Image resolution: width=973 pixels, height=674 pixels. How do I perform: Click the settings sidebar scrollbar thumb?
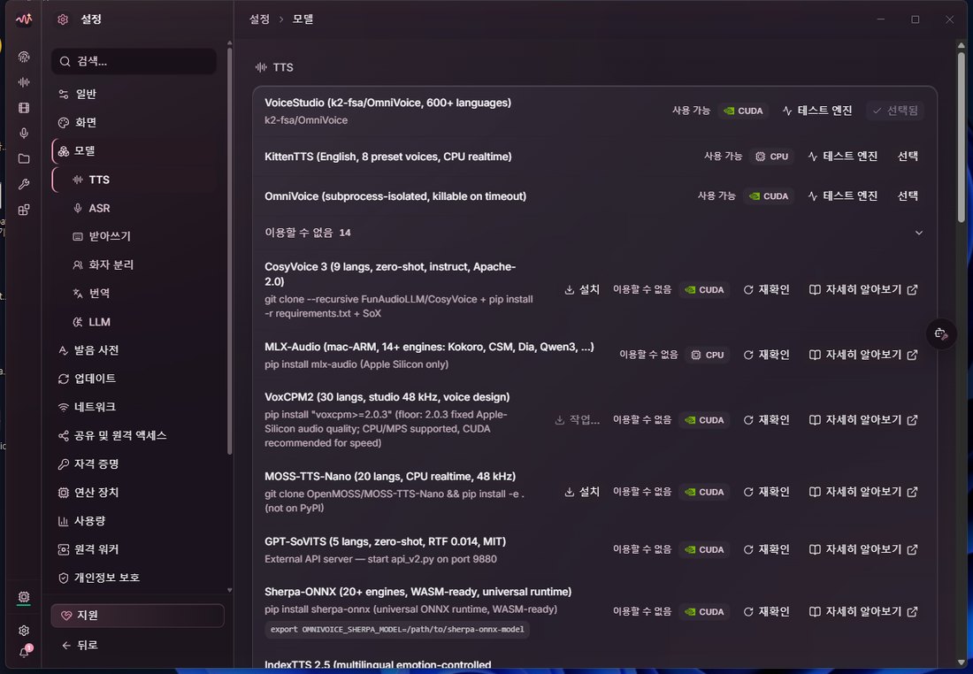(x=230, y=251)
